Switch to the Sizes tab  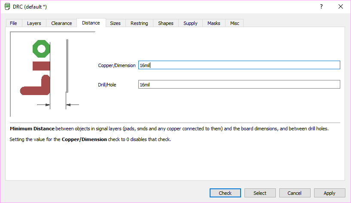coord(115,23)
